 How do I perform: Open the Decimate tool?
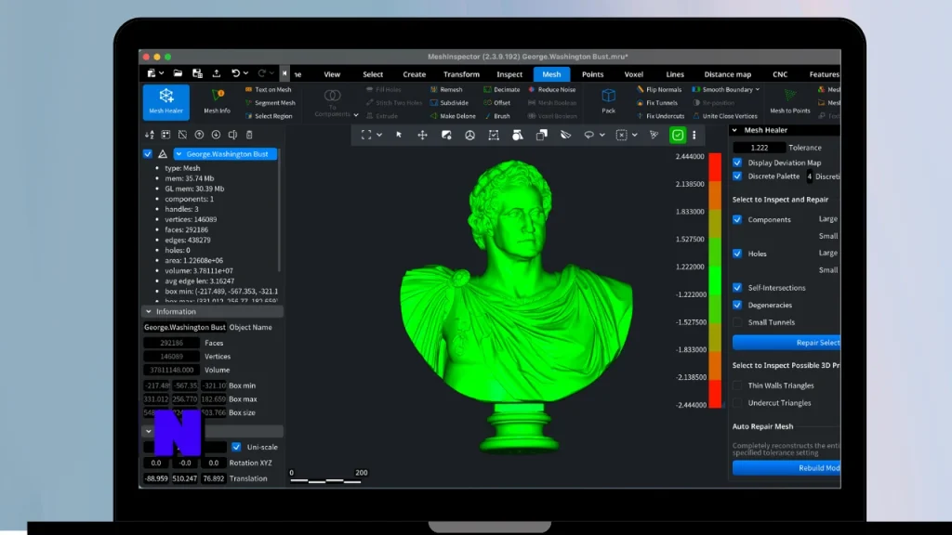501,89
